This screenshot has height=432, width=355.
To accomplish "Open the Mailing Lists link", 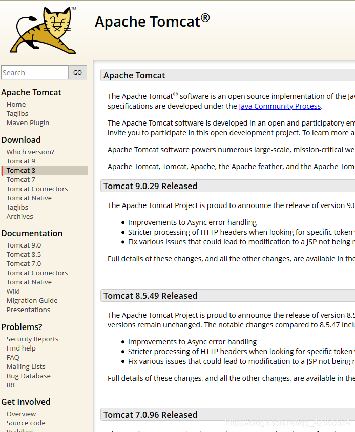I will click(26, 367).
